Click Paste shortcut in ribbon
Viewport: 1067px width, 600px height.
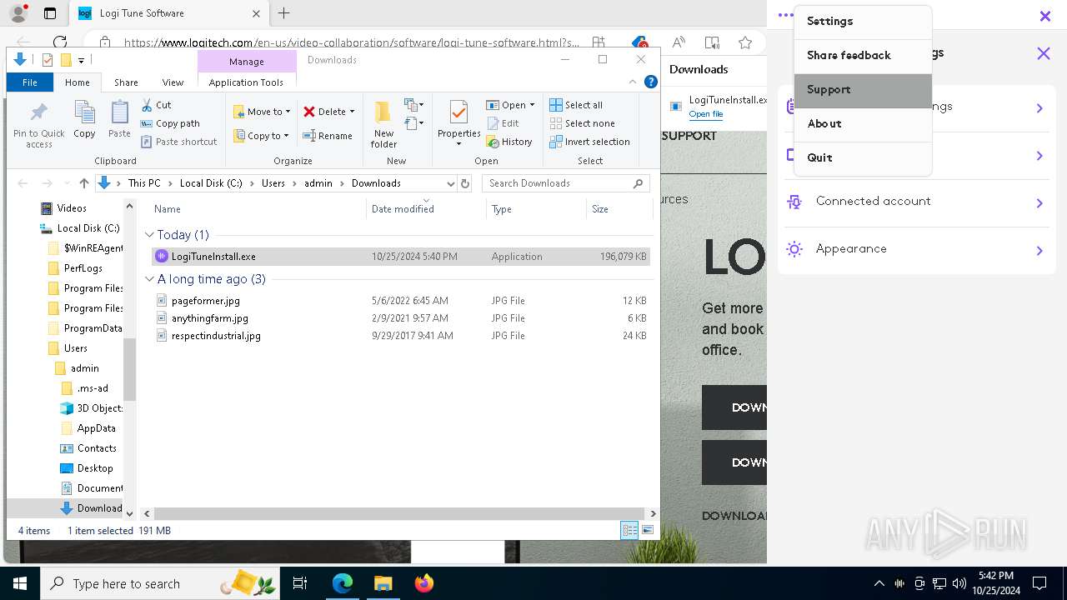pos(179,142)
